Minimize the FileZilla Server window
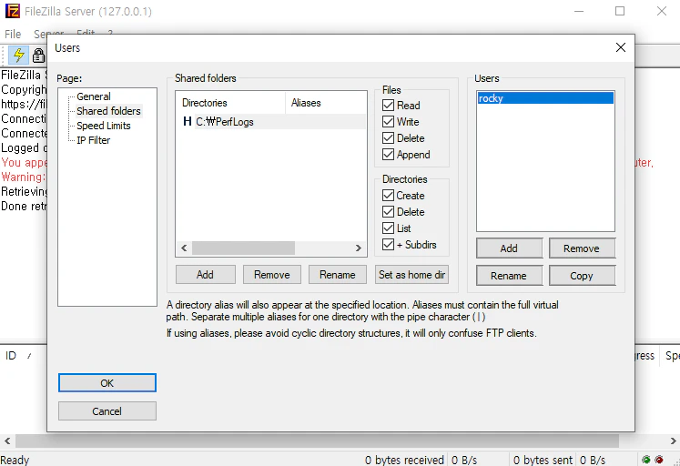The image size is (680, 466). coord(579,11)
